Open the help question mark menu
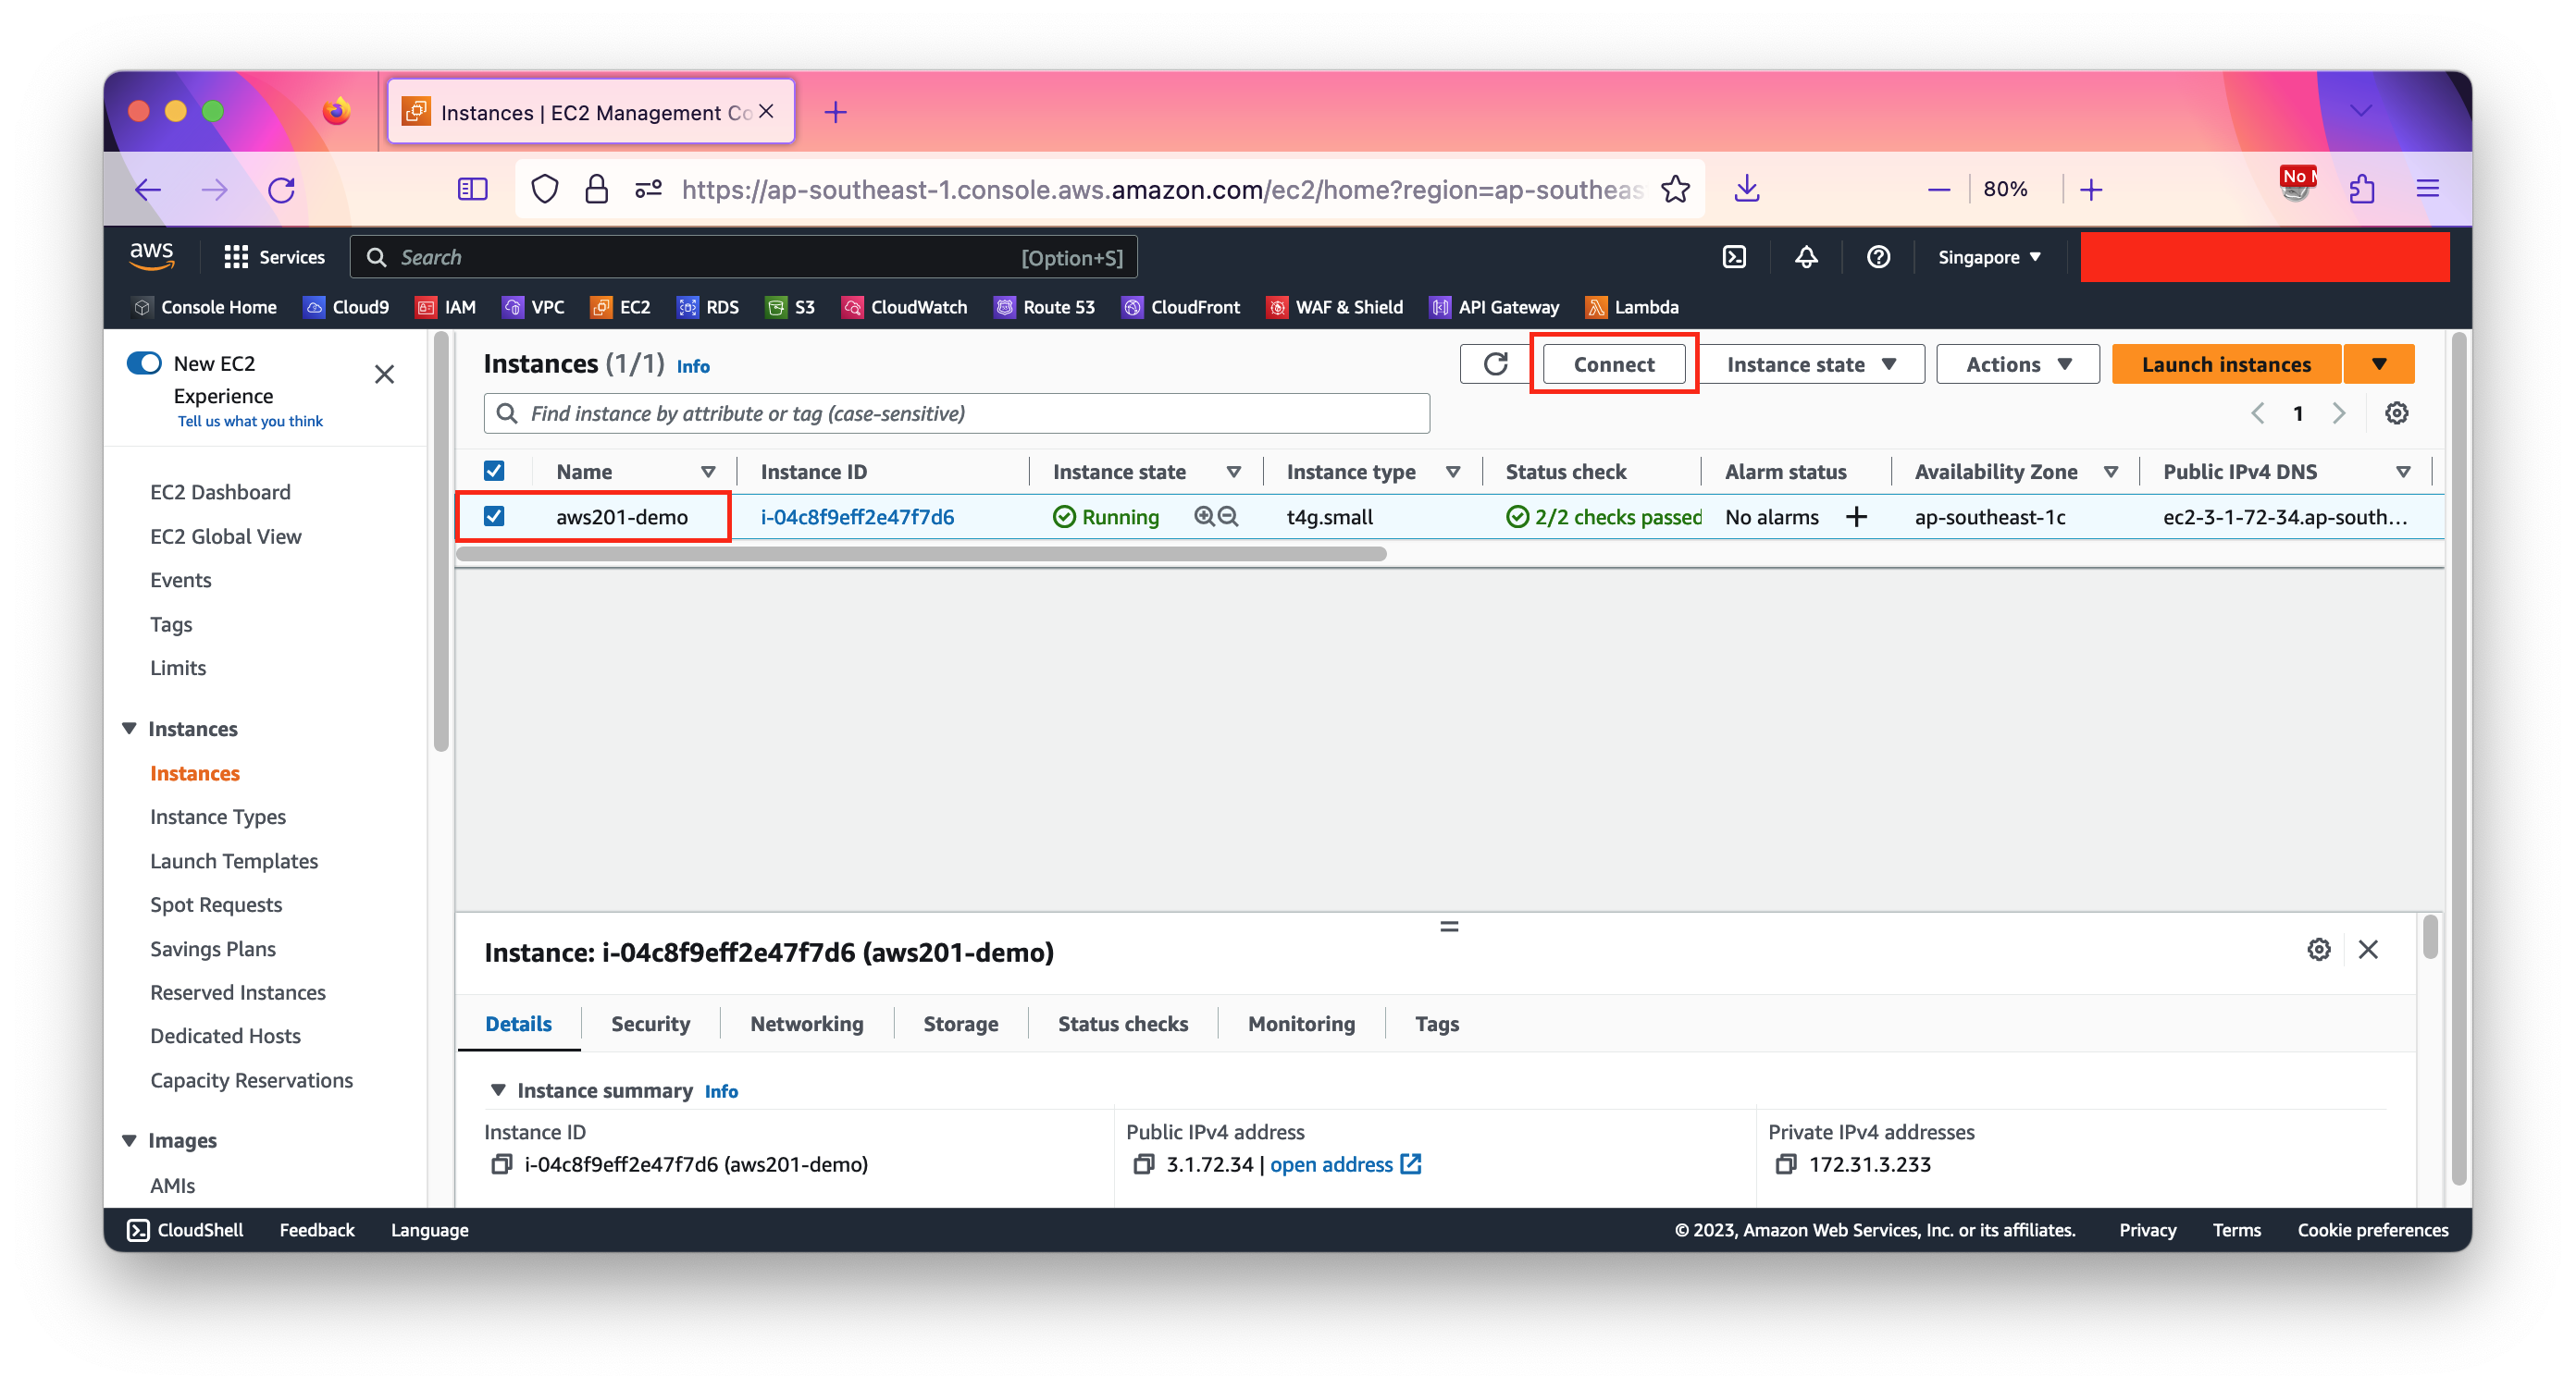 click(x=1878, y=257)
